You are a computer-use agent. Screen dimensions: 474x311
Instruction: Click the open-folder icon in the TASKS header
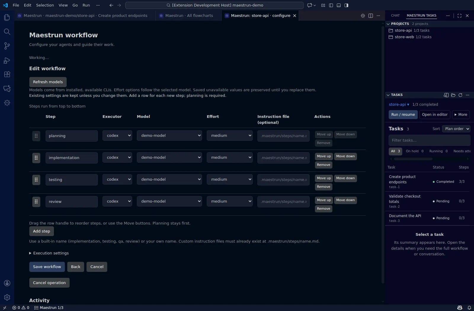(x=453, y=95)
